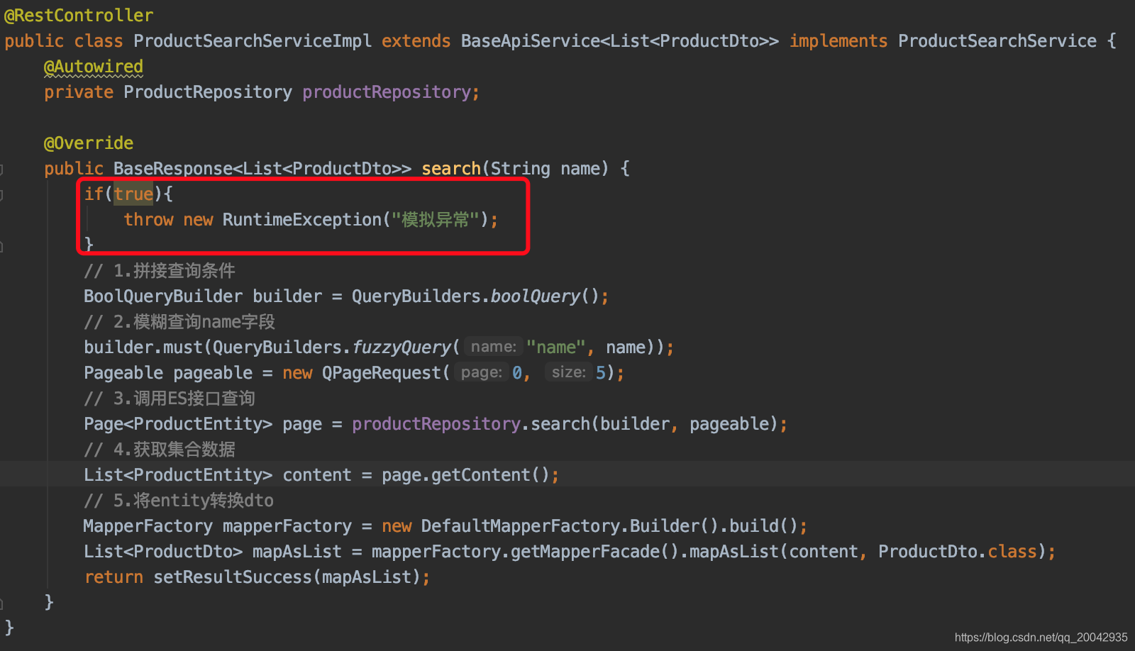Click the size: parameter hint

tap(569, 372)
